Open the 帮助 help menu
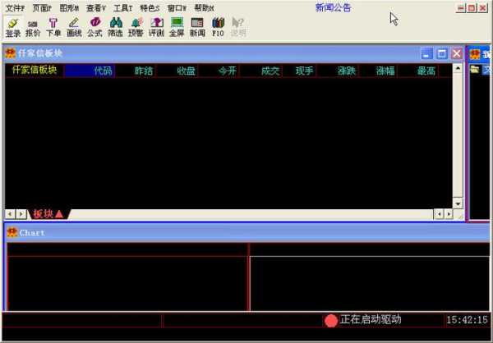493x343 pixels. pyautogui.click(x=204, y=7)
